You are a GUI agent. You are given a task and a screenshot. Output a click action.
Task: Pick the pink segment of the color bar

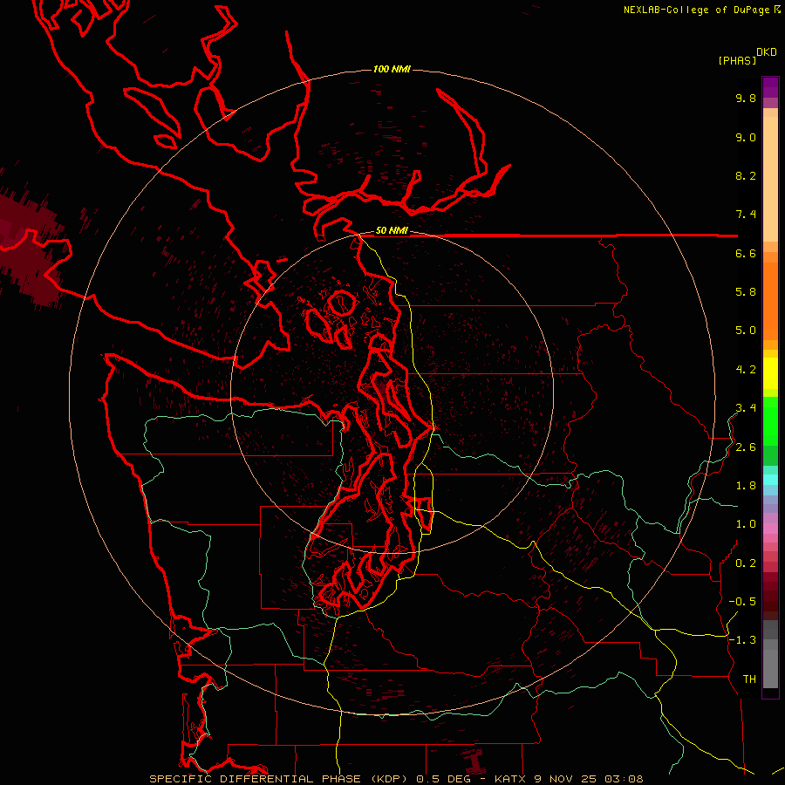(770, 529)
